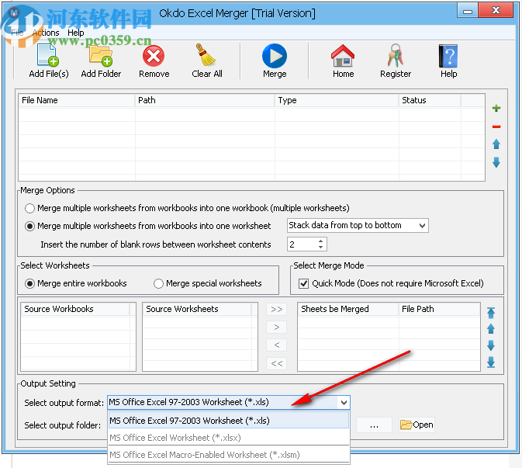Image resolution: width=522 pixels, height=468 pixels.
Task: Click the >> move all sheets button
Action: (x=276, y=309)
